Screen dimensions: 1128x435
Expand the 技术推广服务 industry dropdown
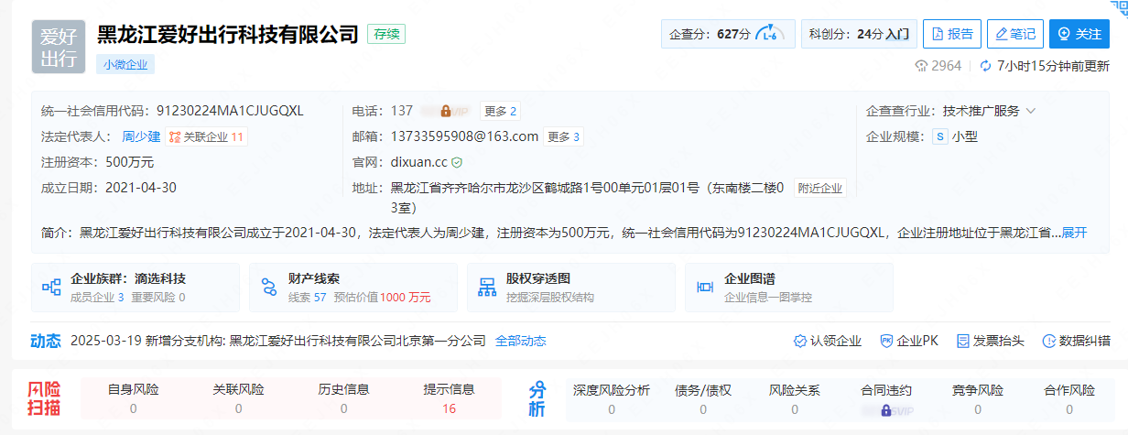tap(1031, 111)
